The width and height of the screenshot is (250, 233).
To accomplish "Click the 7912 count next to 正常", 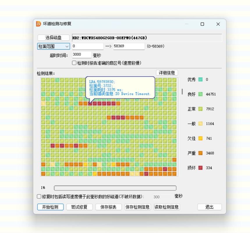I will [210, 109].
